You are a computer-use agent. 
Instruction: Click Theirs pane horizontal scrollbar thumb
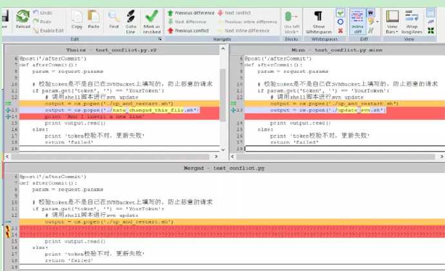click(110, 157)
